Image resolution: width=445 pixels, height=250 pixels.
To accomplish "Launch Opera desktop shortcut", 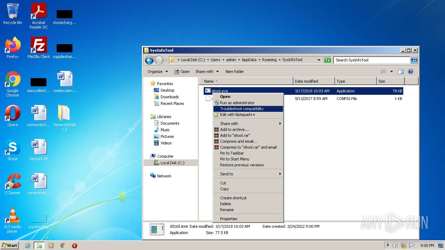I will point(13,116).
